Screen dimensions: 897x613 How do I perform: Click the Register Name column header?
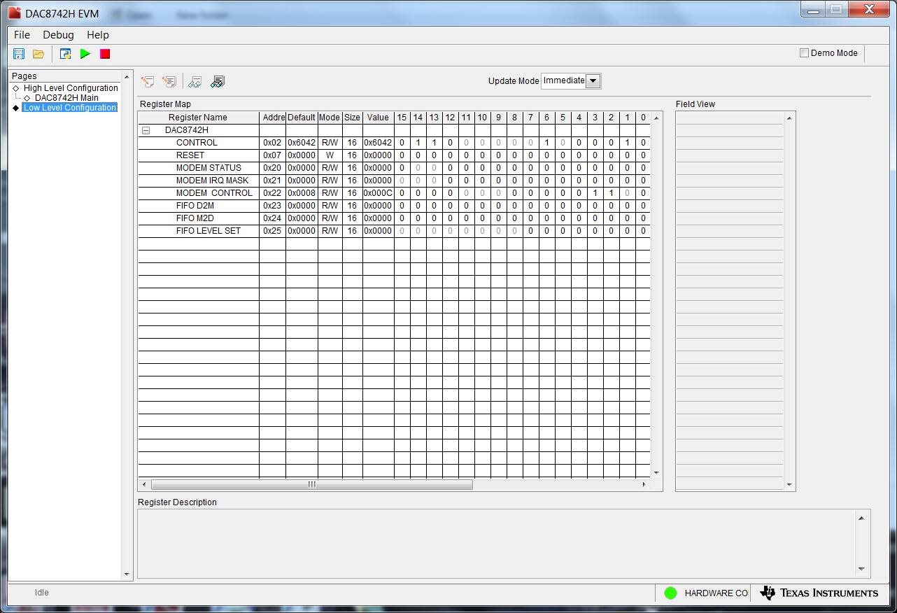tap(198, 118)
